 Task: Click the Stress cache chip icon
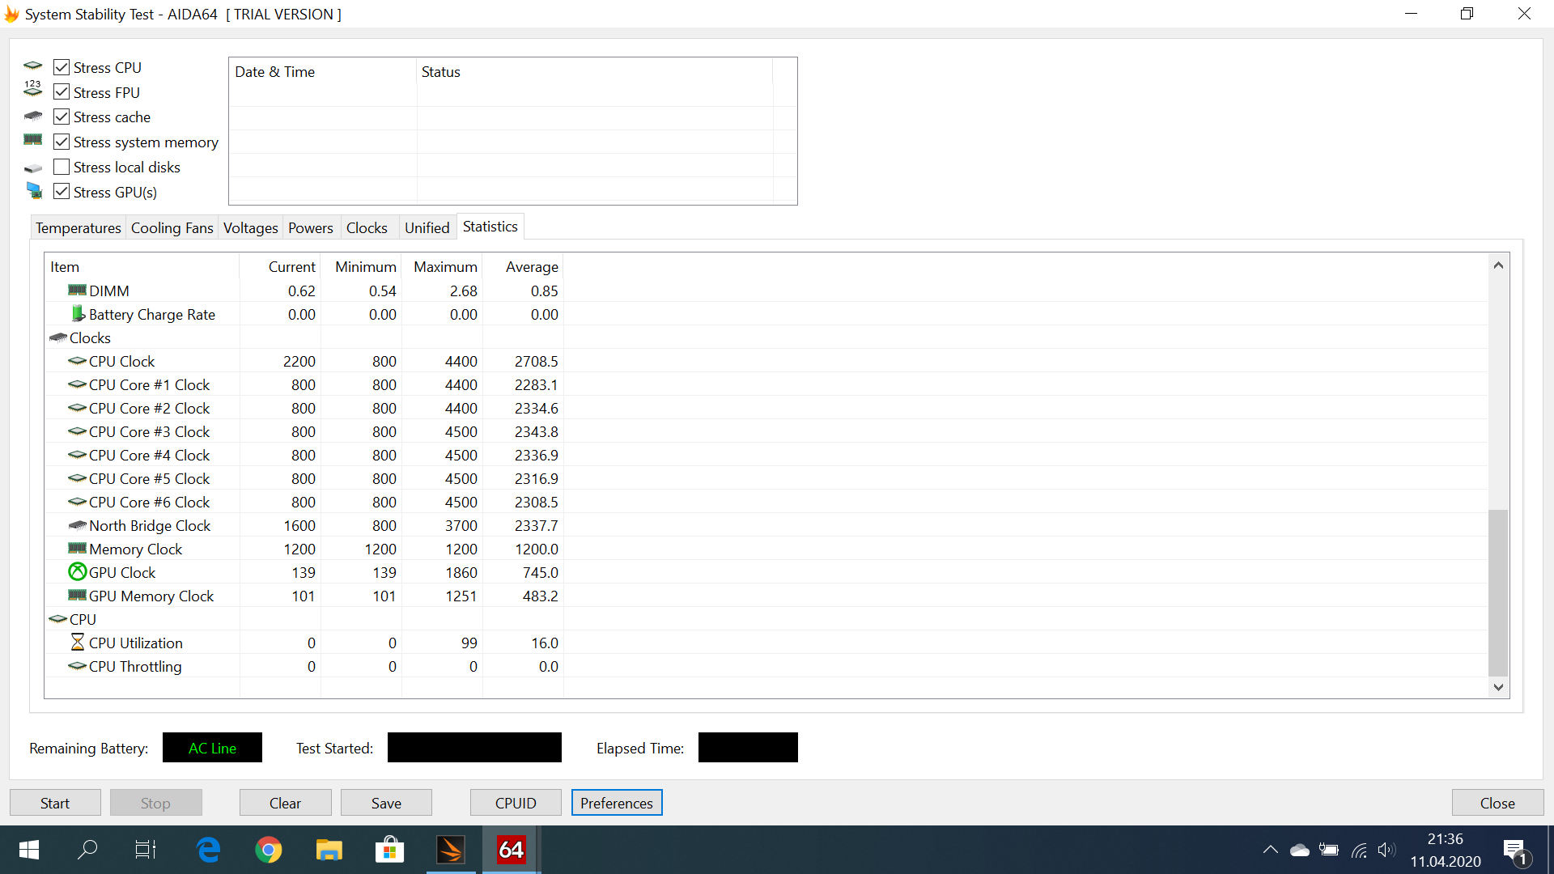pos(33,116)
